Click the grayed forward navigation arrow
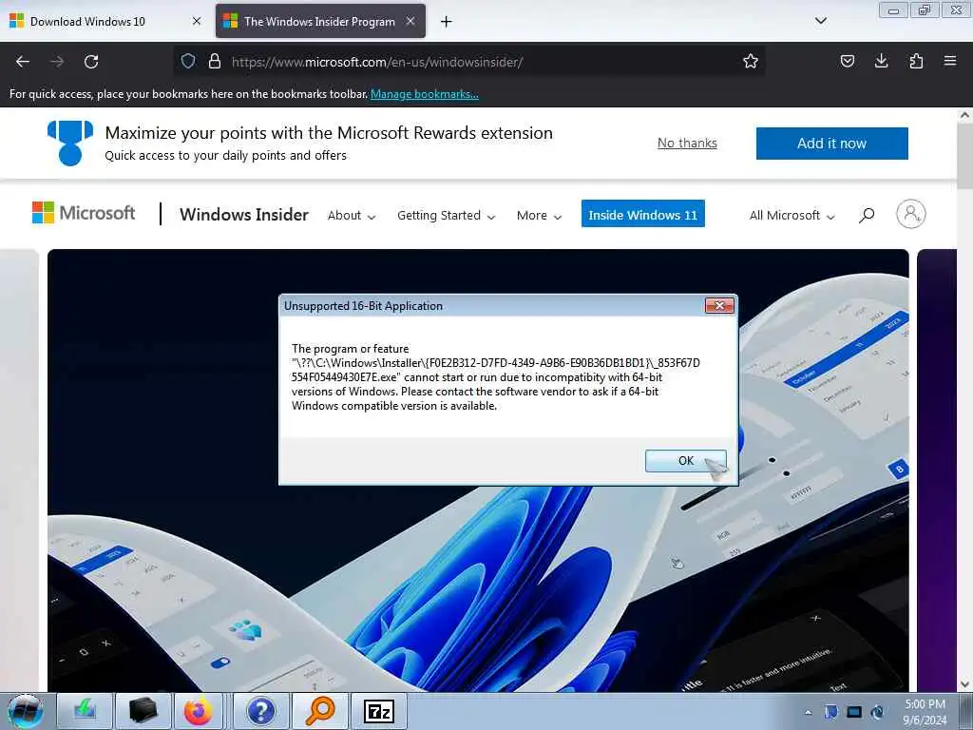The width and height of the screenshot is (973, 730). (57, 62)
